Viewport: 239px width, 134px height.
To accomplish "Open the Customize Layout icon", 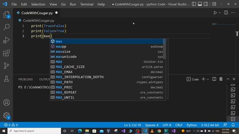I will pos(214,4).
